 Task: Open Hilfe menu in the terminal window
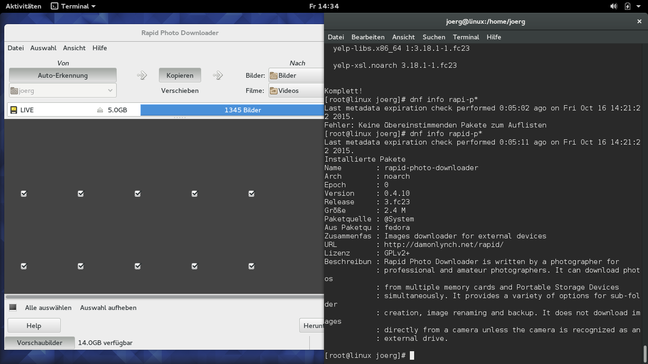(494, 37)
